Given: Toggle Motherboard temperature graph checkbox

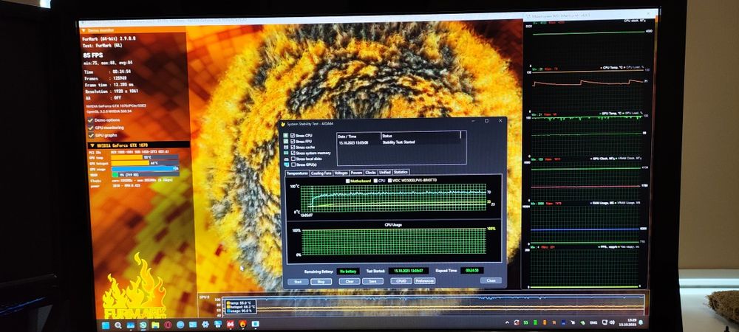Looking at the screenshot, I should tap(348, 181).
